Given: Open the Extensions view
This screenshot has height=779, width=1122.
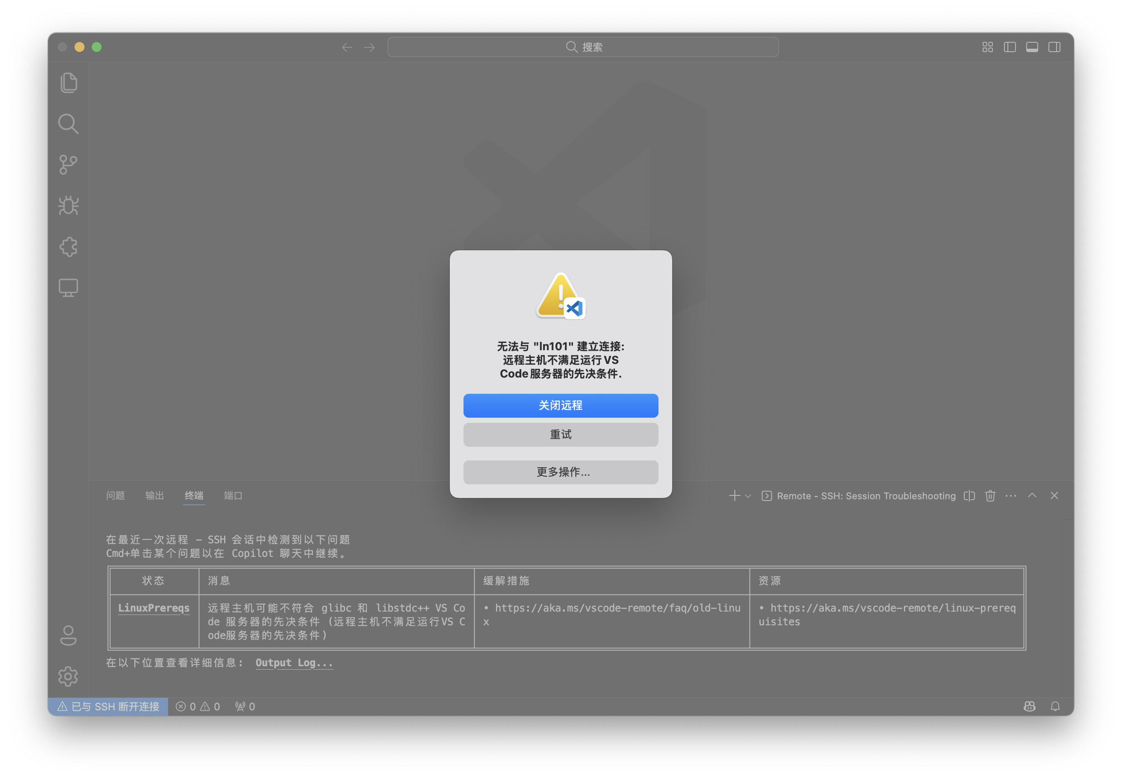Looking at the screenshot, I should click(68, 247).
